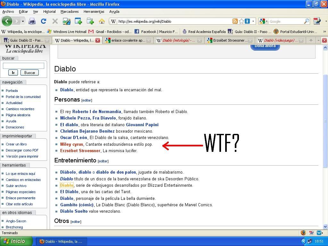328x246 pixels.
Task: Click 'editar' beside the Entretenimiento heading
Action: pos(103,161)
